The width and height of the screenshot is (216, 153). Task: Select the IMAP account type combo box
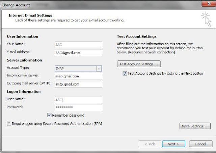tap(78, 69)
